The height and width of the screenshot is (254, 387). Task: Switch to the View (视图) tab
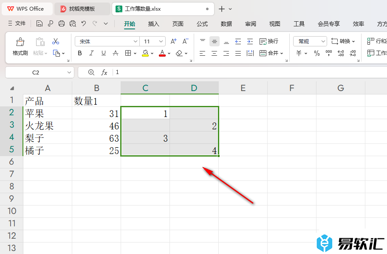(275, 24)
